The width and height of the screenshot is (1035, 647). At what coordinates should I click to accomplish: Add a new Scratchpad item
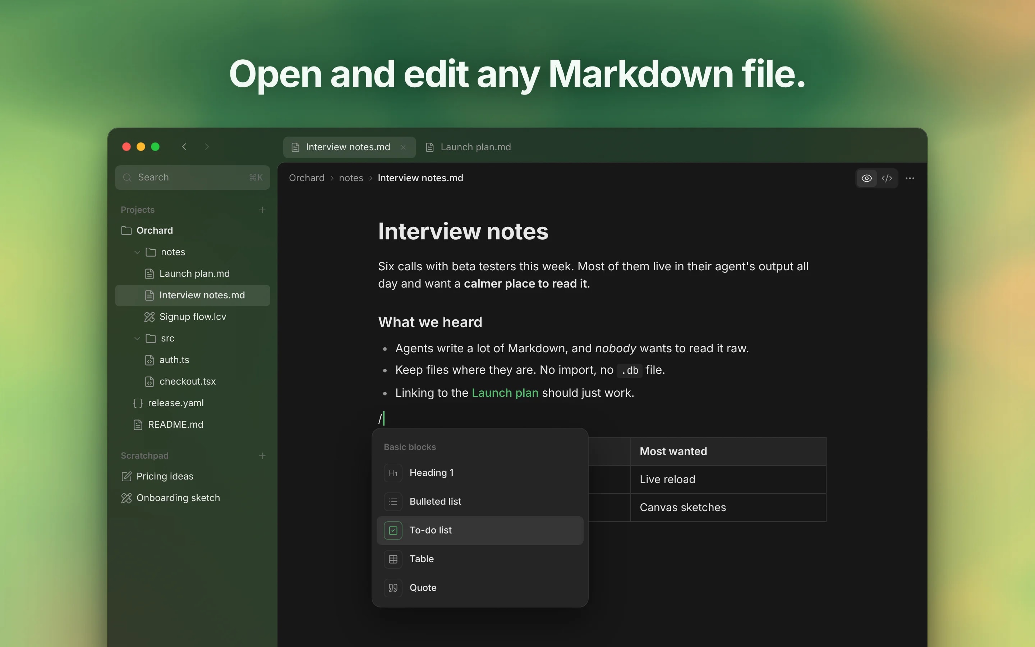click(262, 456)
